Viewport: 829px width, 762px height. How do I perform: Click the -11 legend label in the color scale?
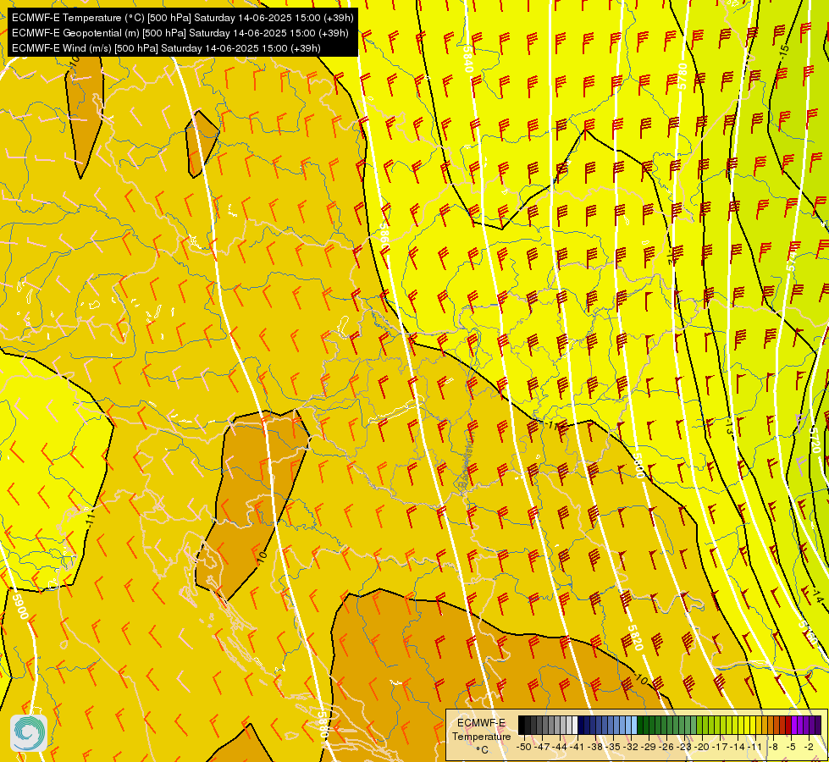point(755,747)
